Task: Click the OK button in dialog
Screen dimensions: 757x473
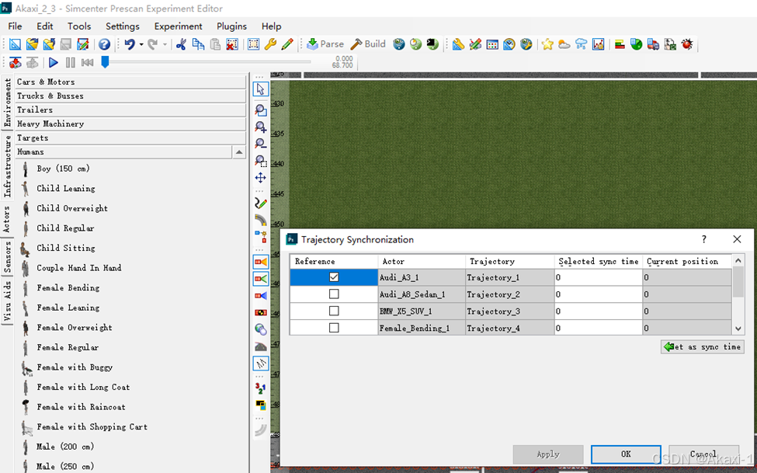Action: point(626,454)
